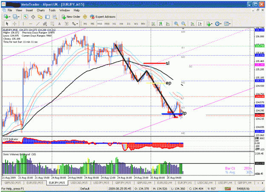Click the MetaEditor diamond icon
Viewport: 266px width, 192px height.
click(x=85, y=17)
